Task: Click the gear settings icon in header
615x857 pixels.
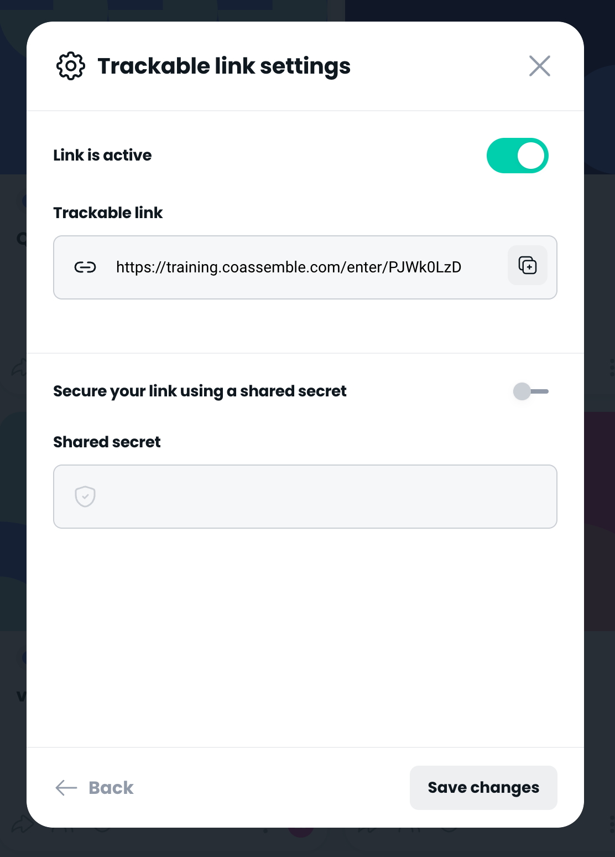Action: (71, 66)
